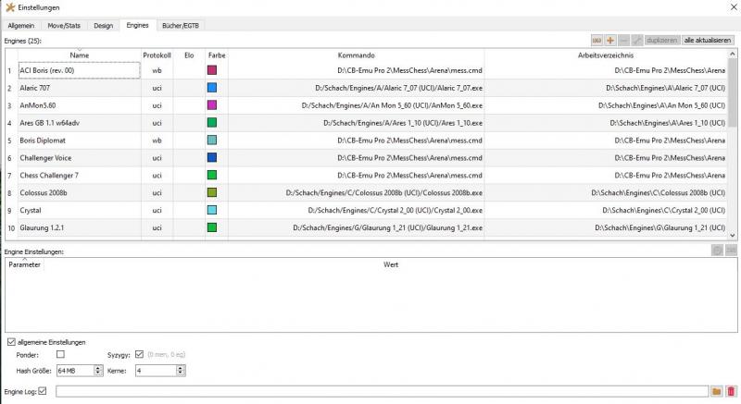Click the UCI icon above engine parameters

tap(731, 251)
